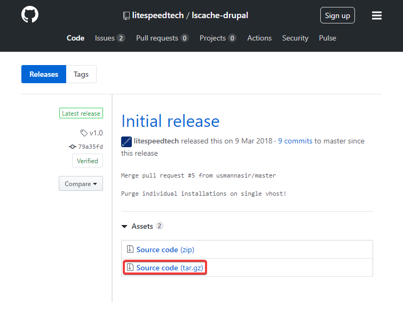Collapse the Assets section triangle
This screenshot has height=313, width=403.
[124, 227]
